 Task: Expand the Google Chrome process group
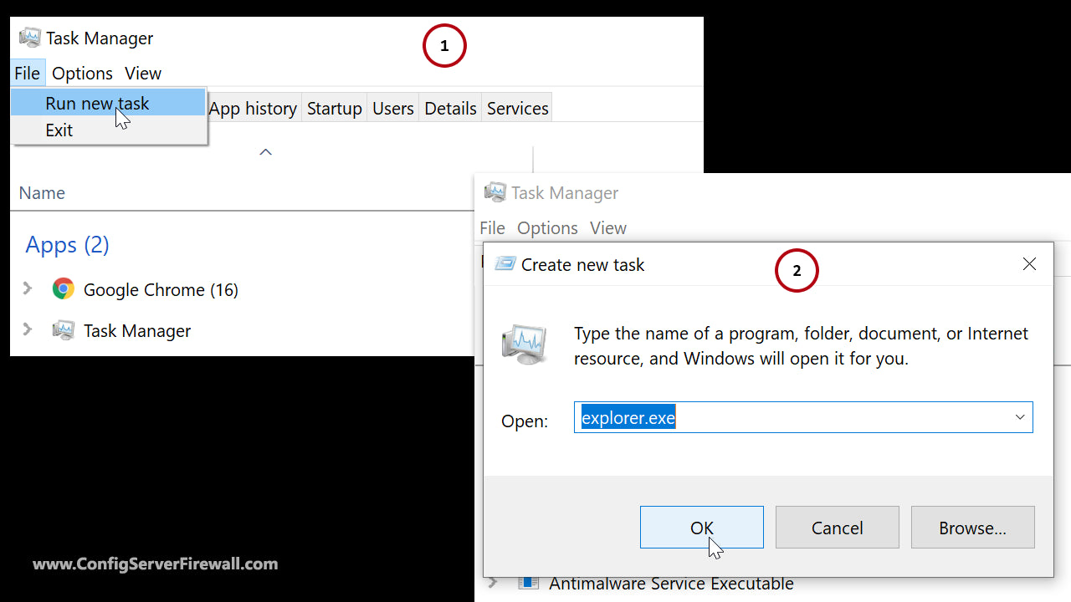25,288
